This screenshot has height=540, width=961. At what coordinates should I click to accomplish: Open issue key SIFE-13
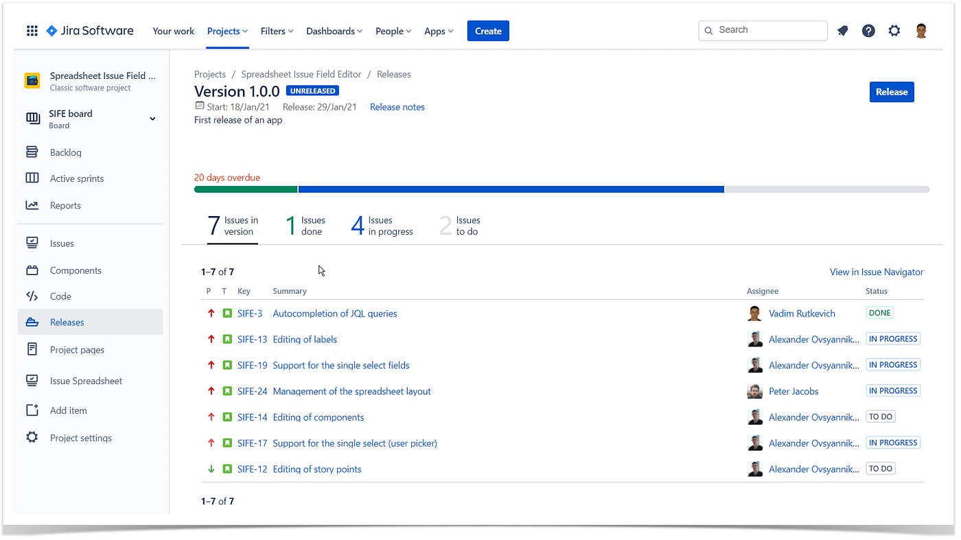252,340
